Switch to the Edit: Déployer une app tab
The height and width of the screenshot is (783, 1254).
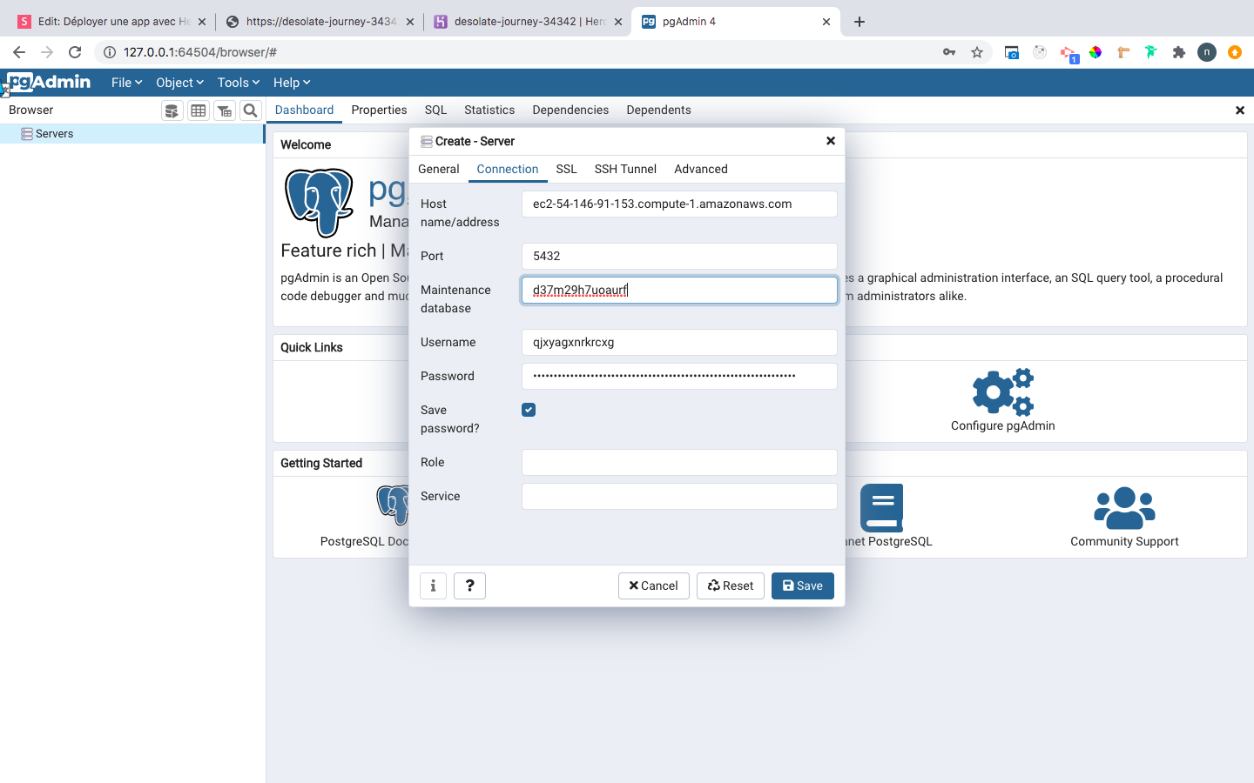point(111,22)
